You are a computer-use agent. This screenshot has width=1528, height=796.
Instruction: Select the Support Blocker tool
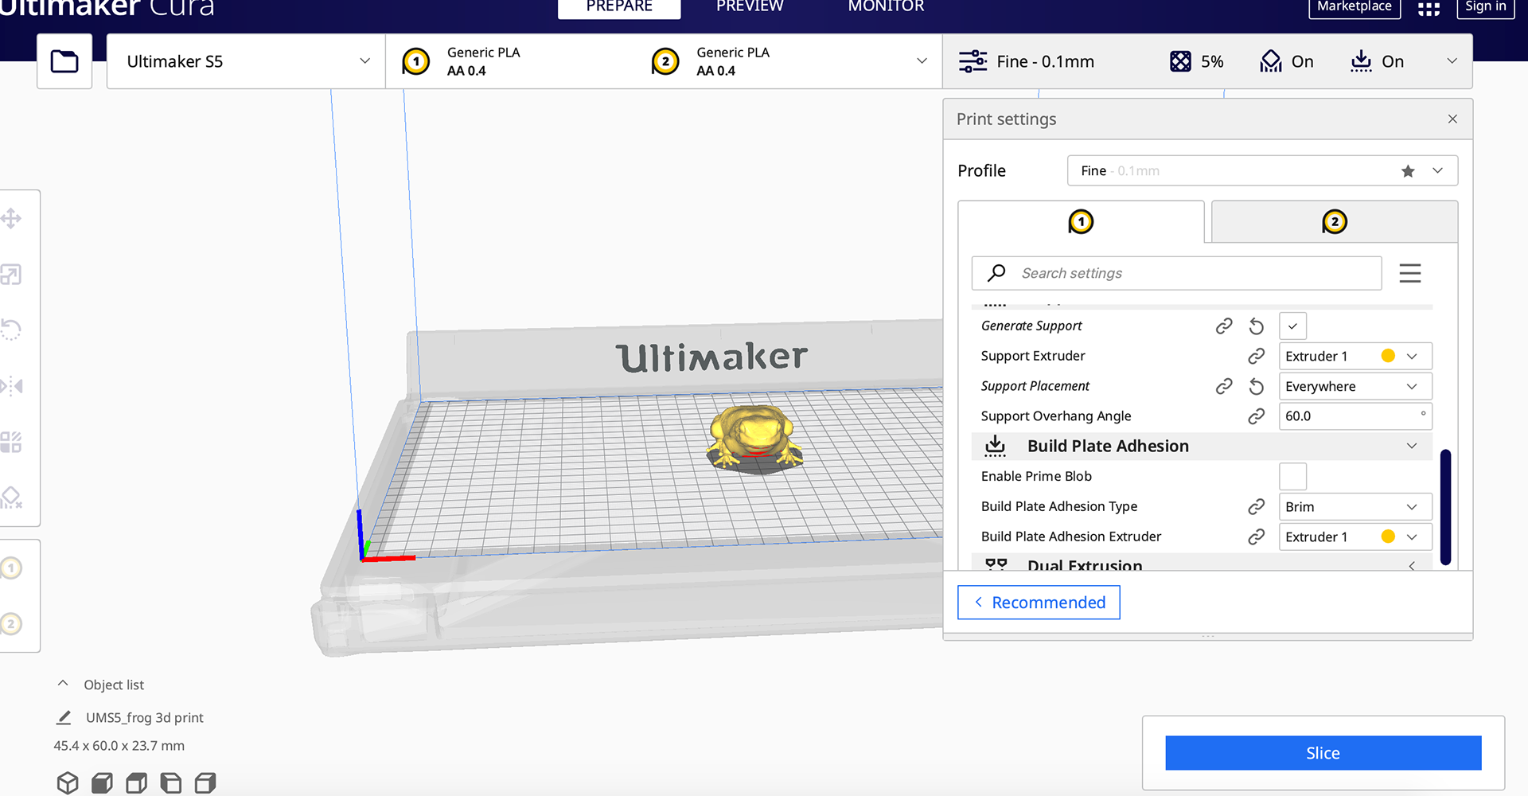(x=11, y=497)
